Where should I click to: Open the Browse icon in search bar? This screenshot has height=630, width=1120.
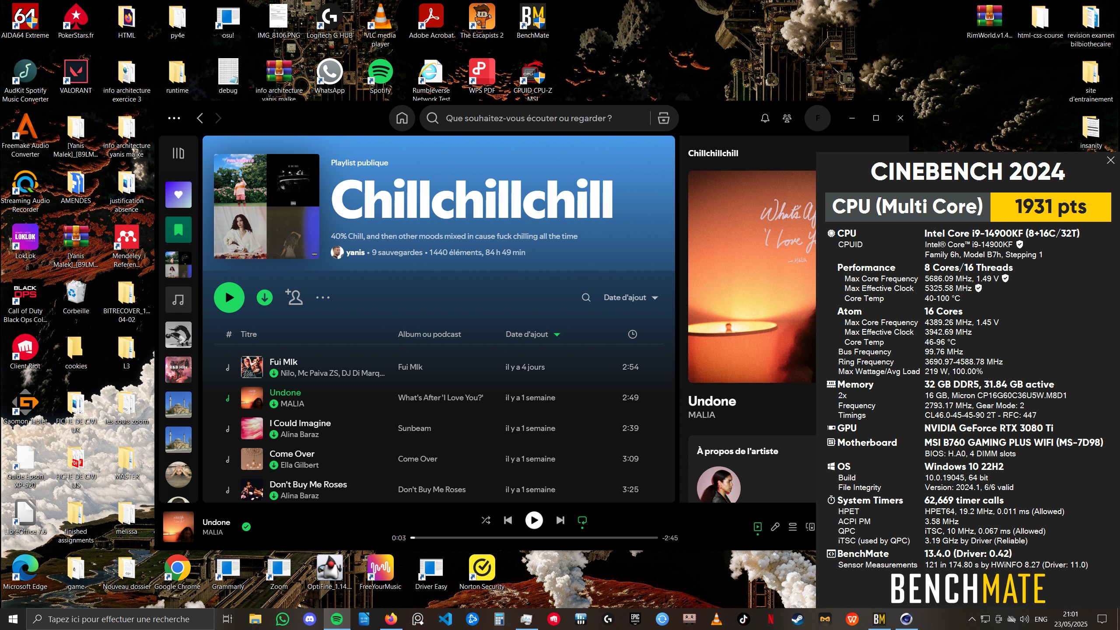(x=663, y=118)
